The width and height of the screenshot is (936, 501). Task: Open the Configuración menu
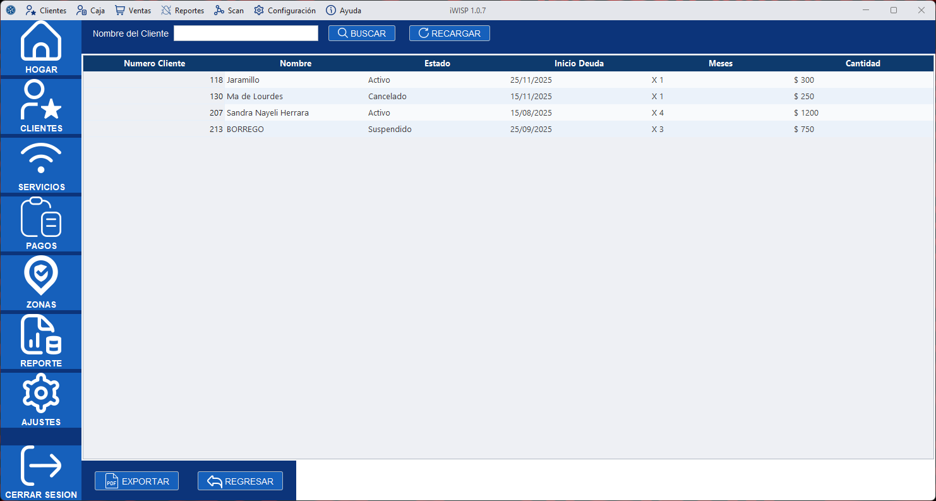pos(285,11)
